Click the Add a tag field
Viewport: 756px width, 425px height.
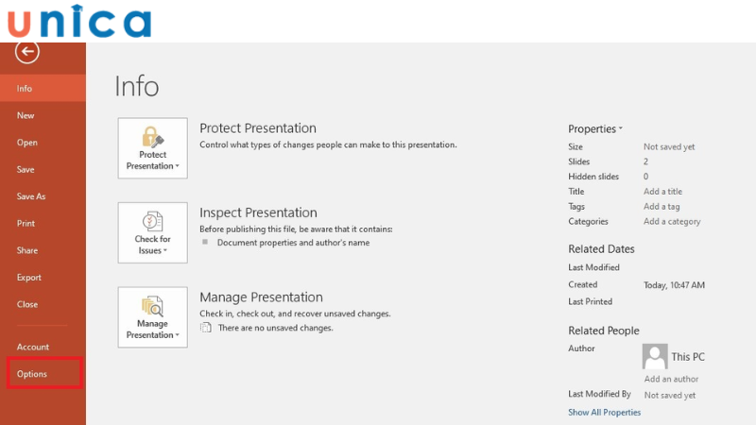point(661,207)
